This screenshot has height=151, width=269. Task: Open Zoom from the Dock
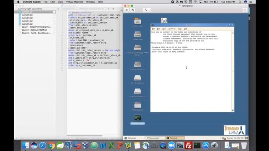pyautogui.click(x=171, y=146)
